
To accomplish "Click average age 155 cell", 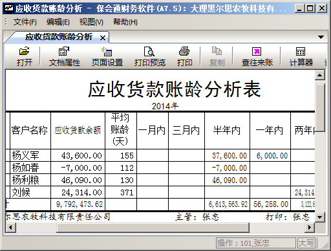I will click(x=121, y=155).
